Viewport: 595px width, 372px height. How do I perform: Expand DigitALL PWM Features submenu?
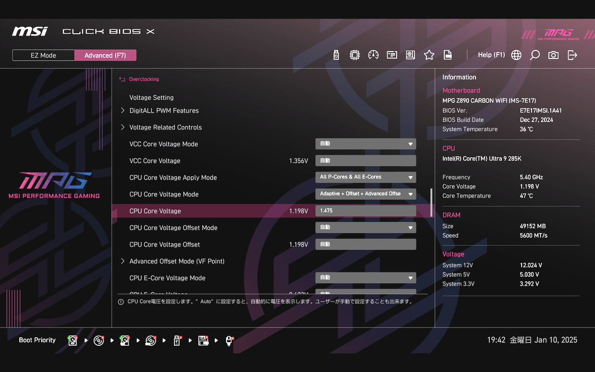point(164,111)
